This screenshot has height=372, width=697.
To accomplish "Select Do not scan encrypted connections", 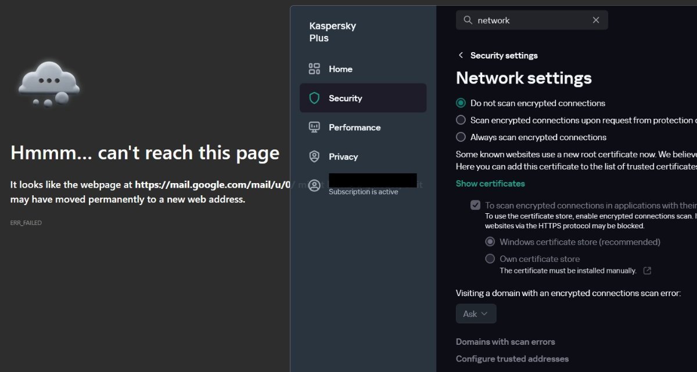I will [x=461, y=103].
